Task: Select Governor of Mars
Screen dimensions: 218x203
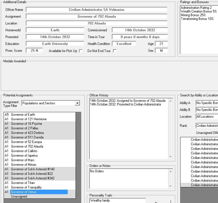Action: point(40,160)
